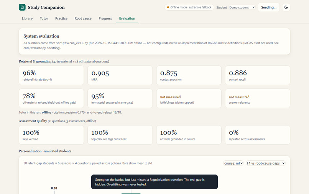Click the 96% retrieval hit rate card

51,75
